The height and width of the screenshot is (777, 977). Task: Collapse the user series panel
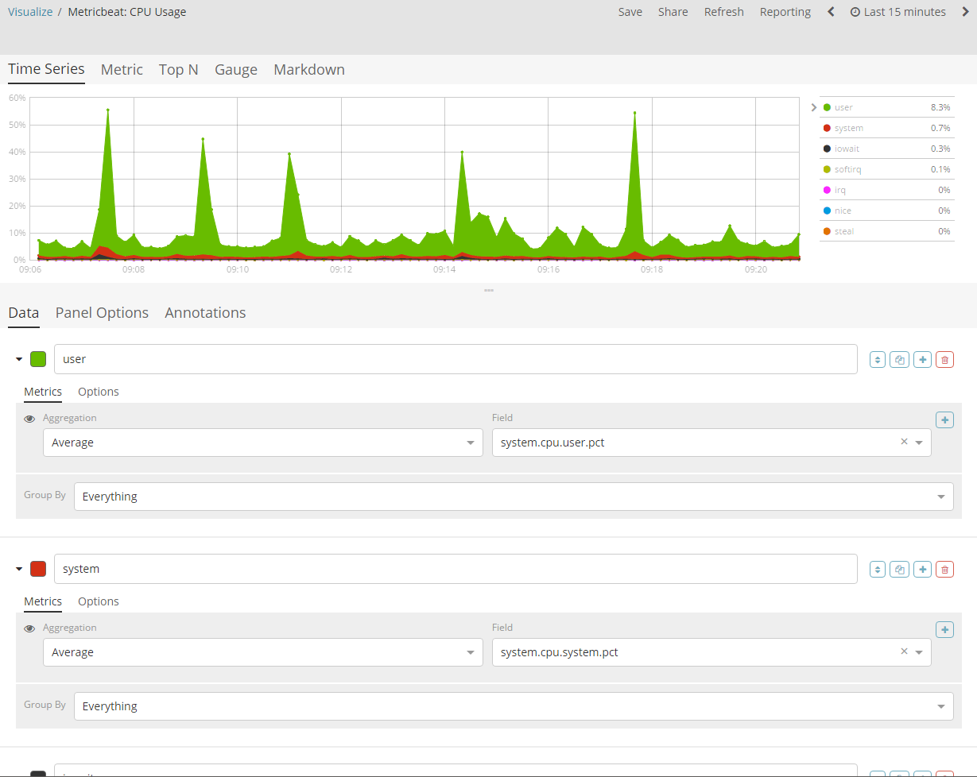(18, 359)
